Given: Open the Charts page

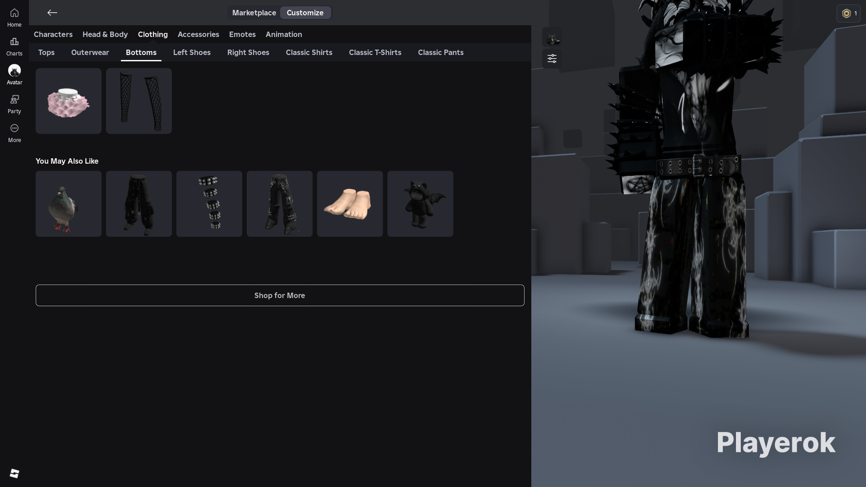Looking at the screenshot, I should pyautogui.click(x=14, y=46).
